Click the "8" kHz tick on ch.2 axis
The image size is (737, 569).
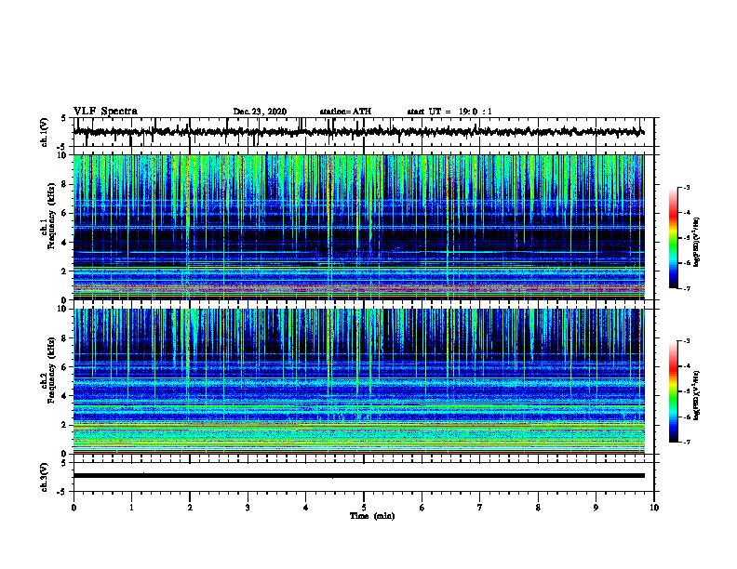[x=64, y=338]
